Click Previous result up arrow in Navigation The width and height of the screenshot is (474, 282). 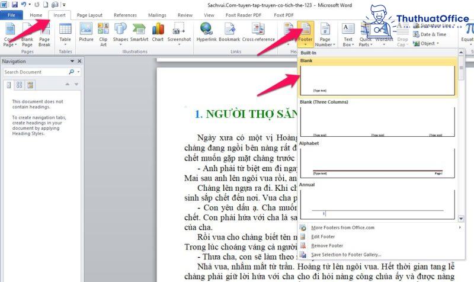coord(68,84)
